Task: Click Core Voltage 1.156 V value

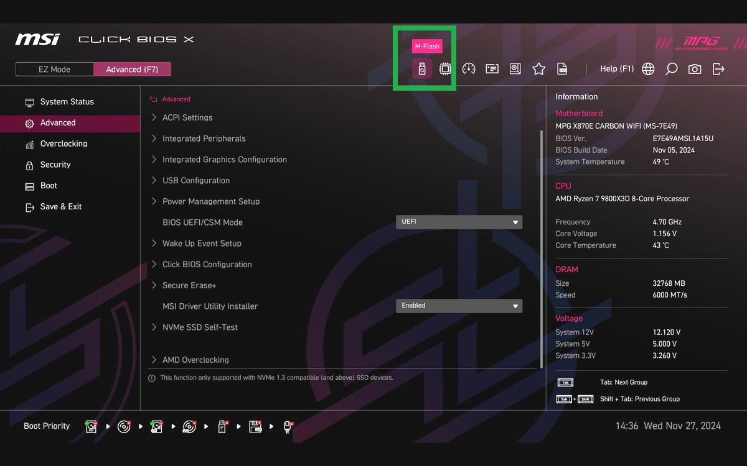Action: 664,234
